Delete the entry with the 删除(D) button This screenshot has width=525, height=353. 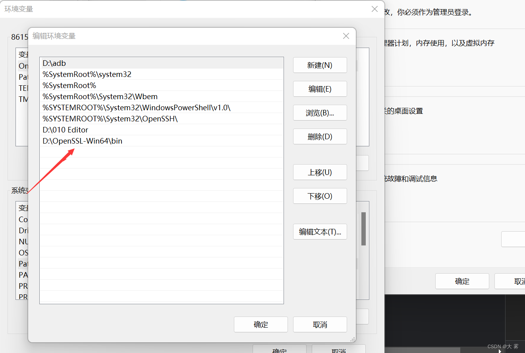click(320, 136)
